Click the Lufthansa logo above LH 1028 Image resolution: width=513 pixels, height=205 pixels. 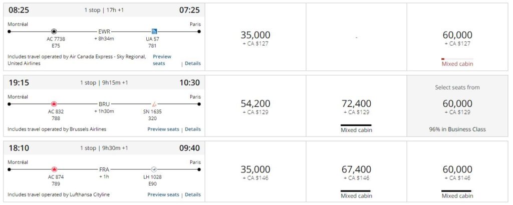pos(155,169)
